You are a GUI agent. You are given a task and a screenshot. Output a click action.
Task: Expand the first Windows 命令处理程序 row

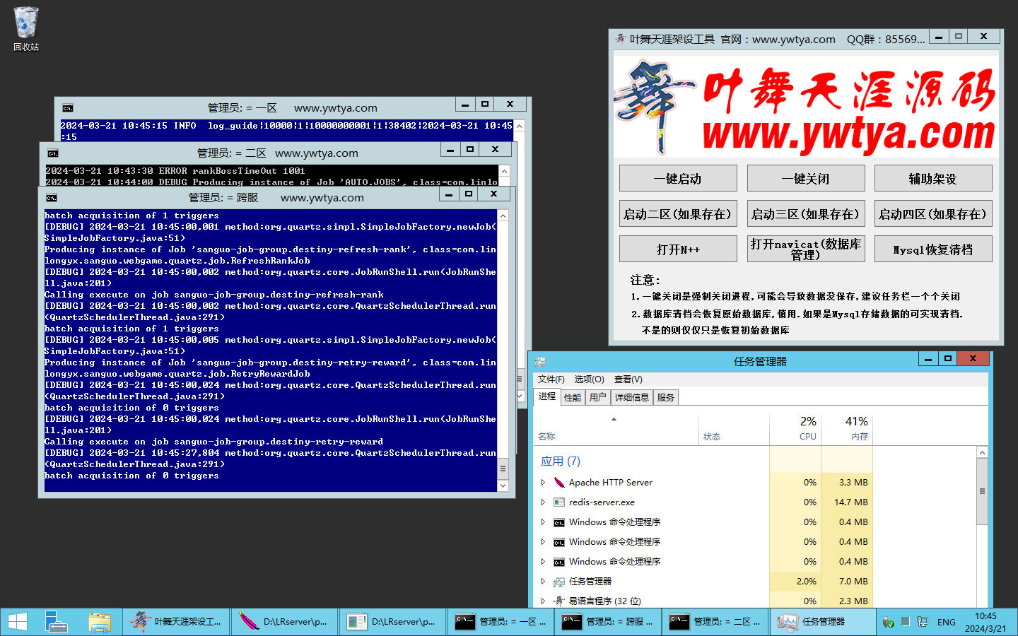coord(543,522)
